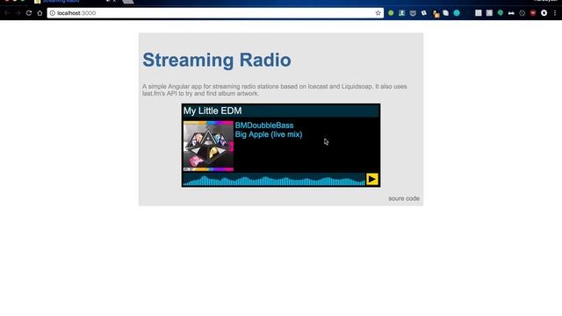Screen dimensions: 562x316
Task: Go back in browser history
Action: 7,13
